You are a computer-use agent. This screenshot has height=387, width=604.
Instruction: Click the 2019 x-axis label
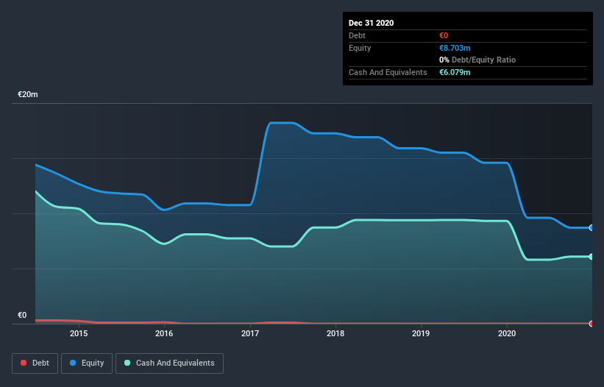[421, 333]
